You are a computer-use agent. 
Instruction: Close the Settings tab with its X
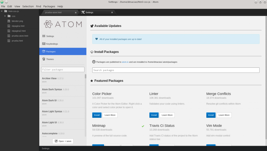[x=112, y=13]
